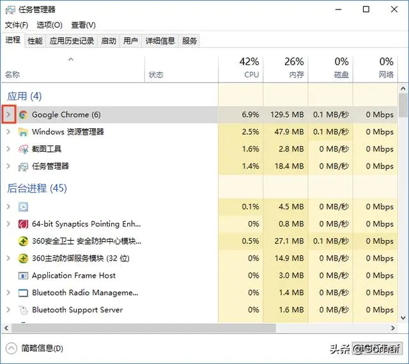Sort by the 状态 column header

click(181, 69)
